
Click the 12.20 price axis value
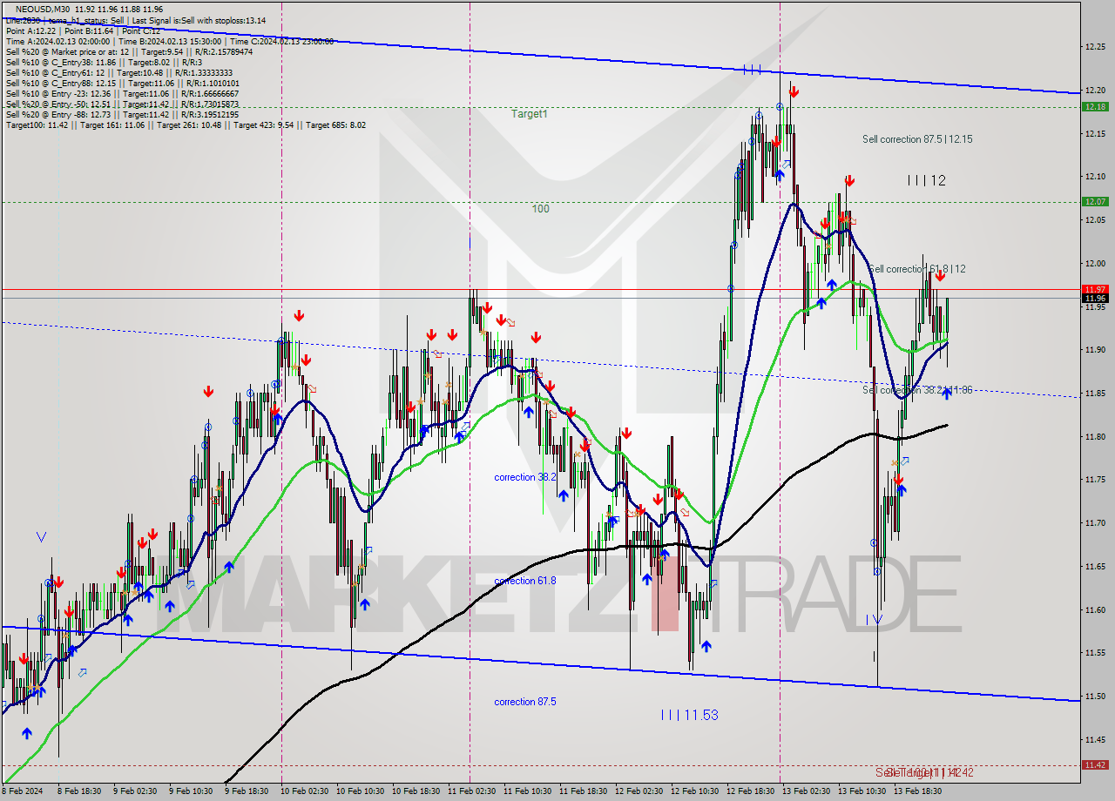(x=1095, y=90)
